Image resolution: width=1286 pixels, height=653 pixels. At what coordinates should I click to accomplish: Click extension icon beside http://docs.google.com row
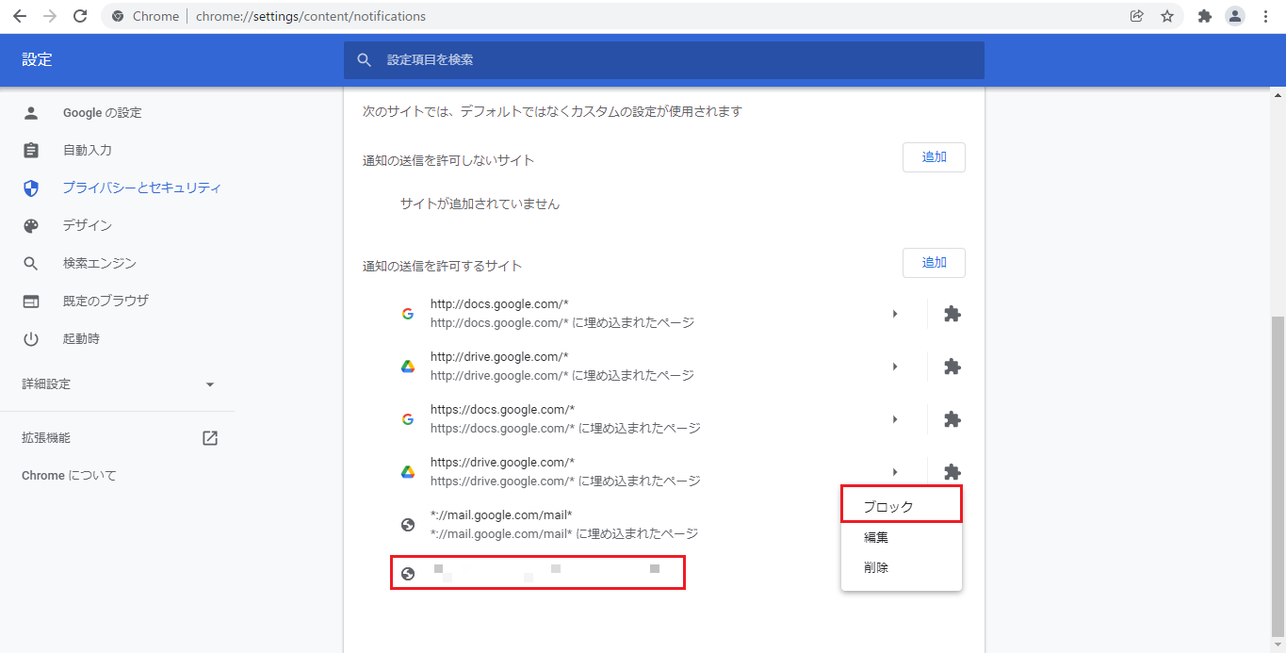(952, 314)
